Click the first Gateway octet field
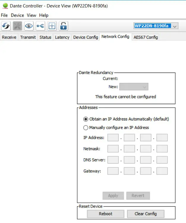 [x=113, y=171]
